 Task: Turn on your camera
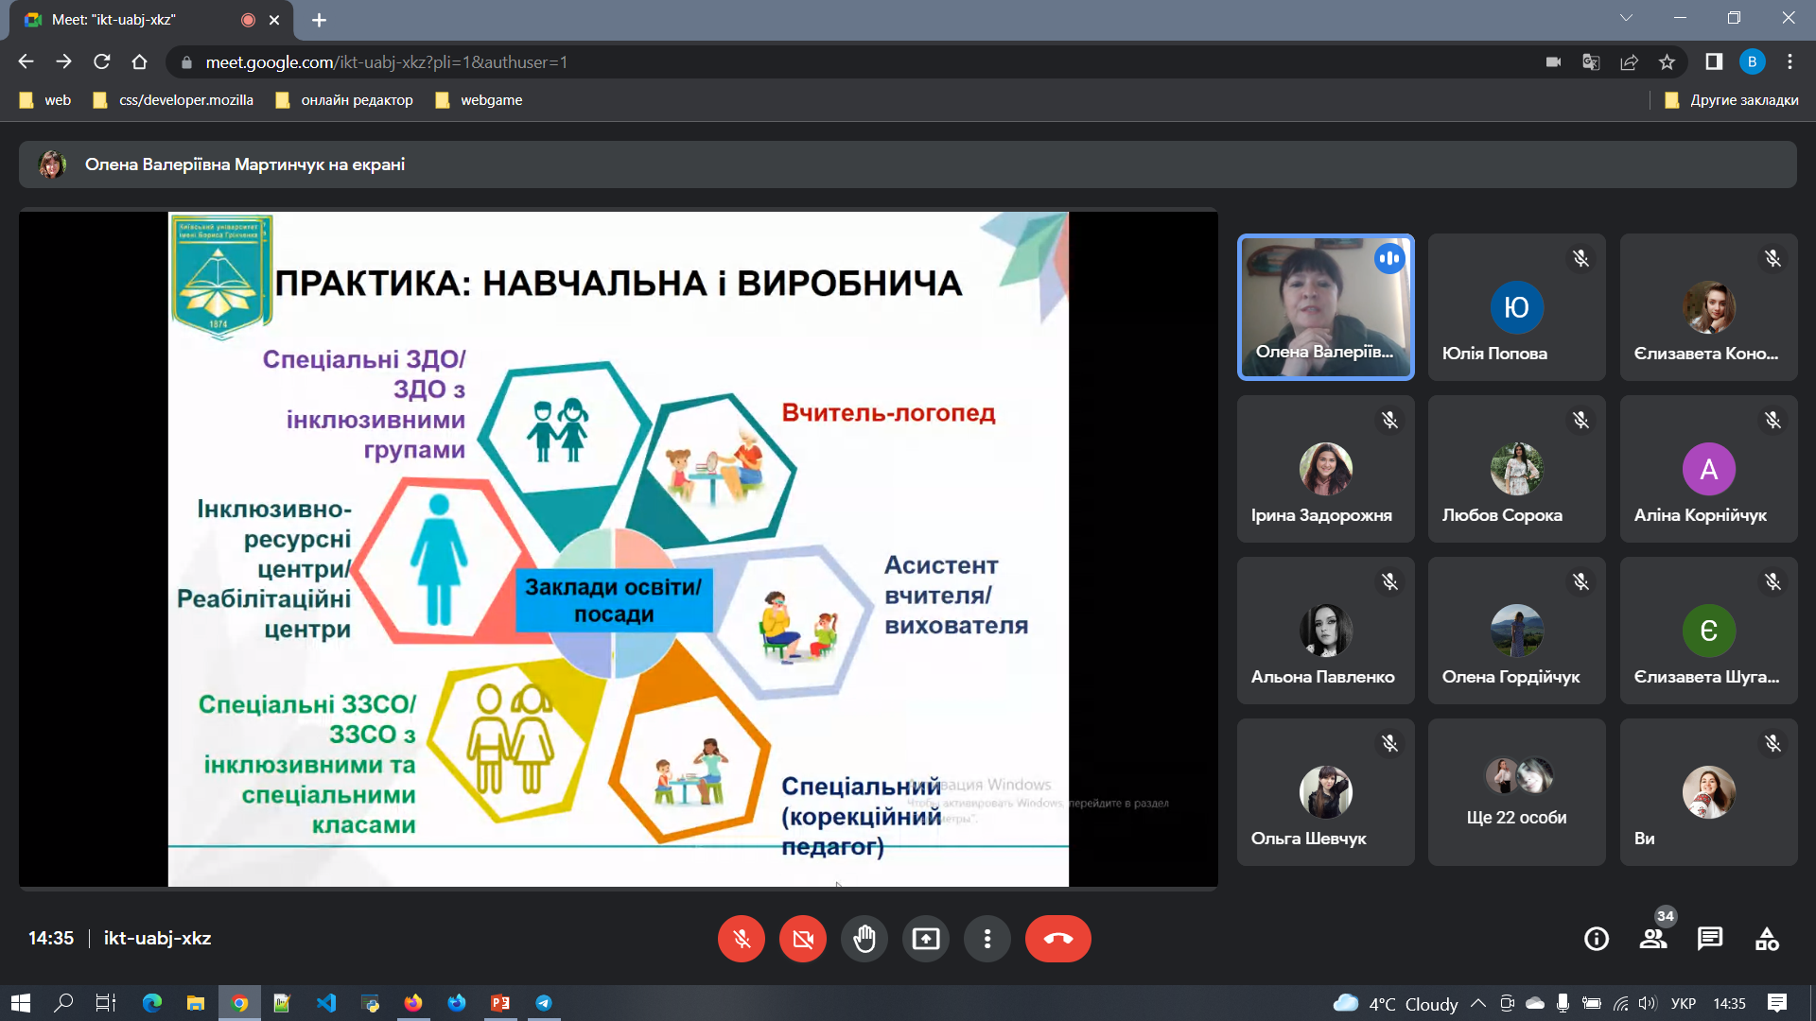tap(803, 939)
